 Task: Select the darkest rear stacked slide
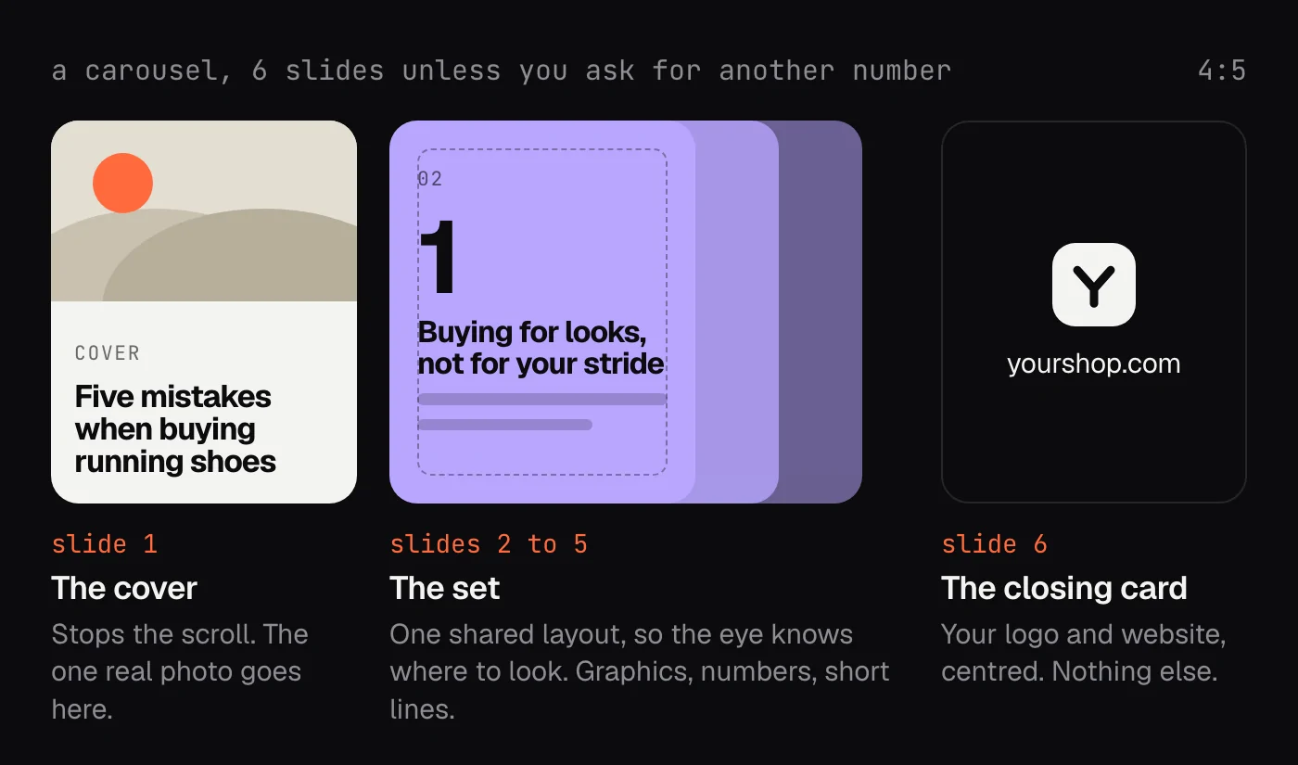tap(821, 312)
